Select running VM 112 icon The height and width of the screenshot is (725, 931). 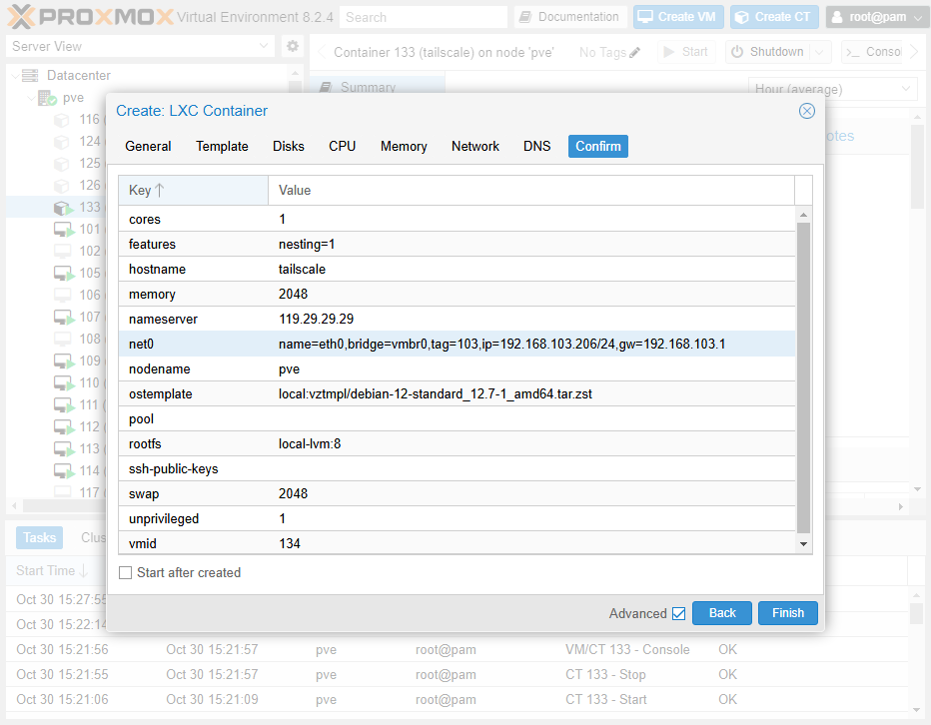coord(64,427)
